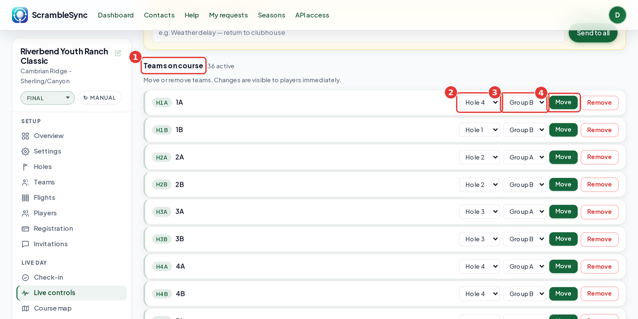Viewport: 638px width, 319px height.
Task: Click the Holes flag icon
Action: [26, 167]
